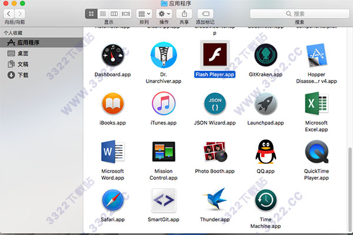Select the Dashboard.app icon
353x235 pixels.
(113, 55)
